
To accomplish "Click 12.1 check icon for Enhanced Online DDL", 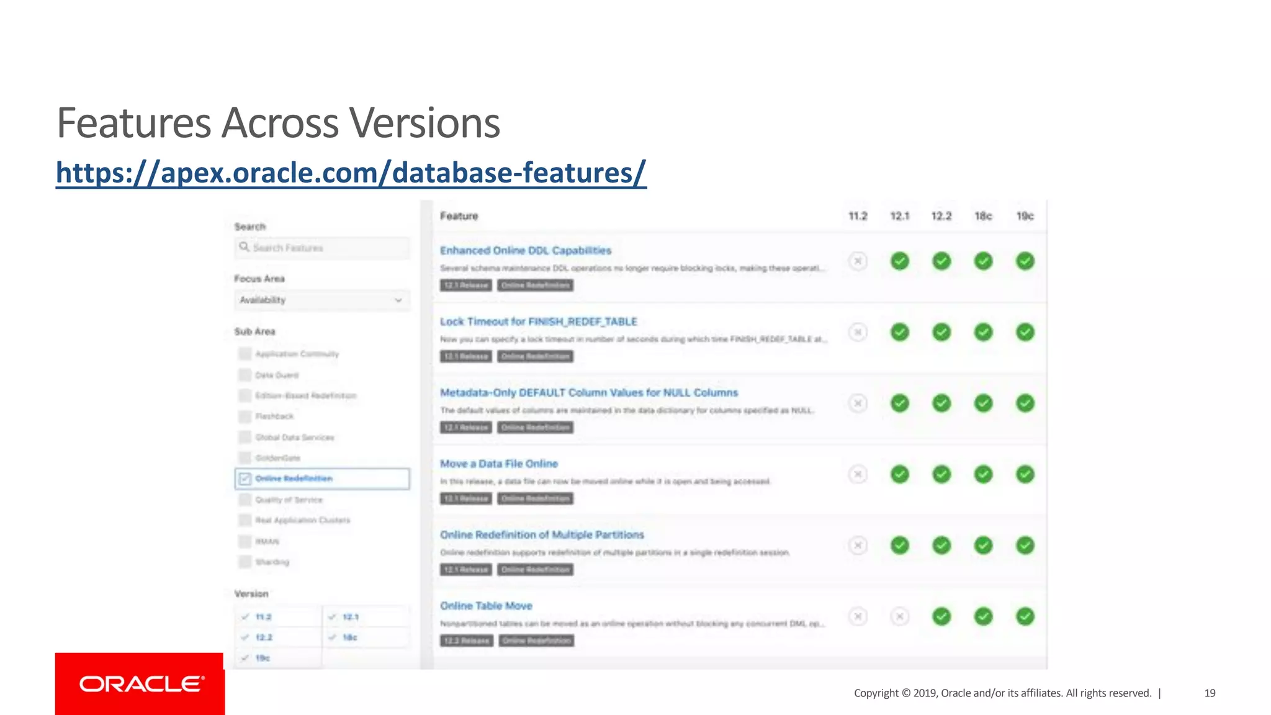I will click(x=900, y=261).
